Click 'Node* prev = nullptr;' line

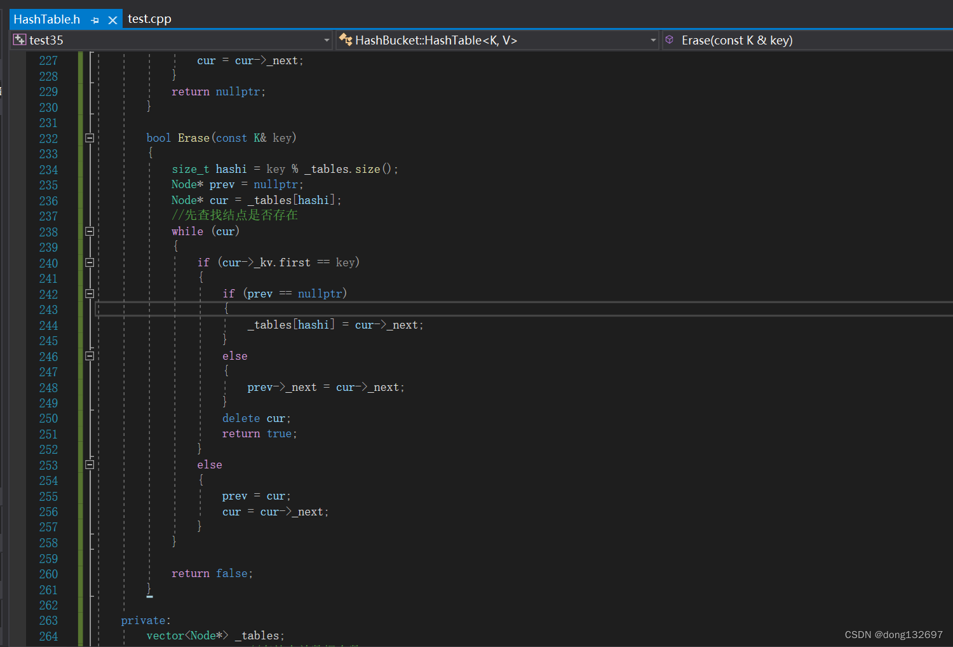tap(238, 184)
